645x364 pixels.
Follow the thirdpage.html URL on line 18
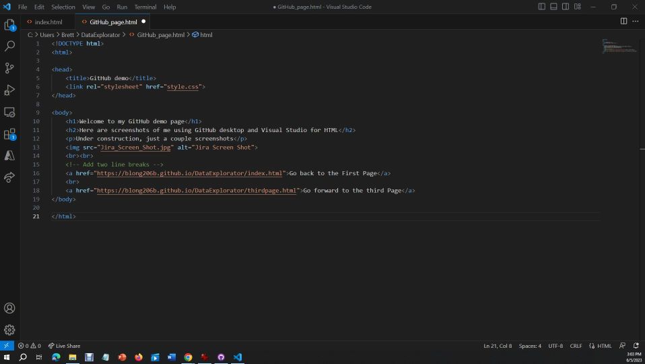(197, 191)
